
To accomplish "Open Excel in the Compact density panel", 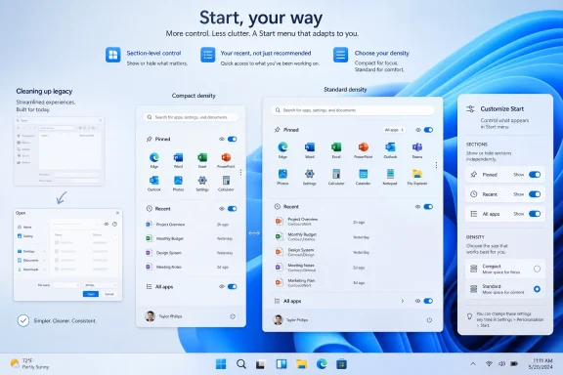I will tap(202, 157).
